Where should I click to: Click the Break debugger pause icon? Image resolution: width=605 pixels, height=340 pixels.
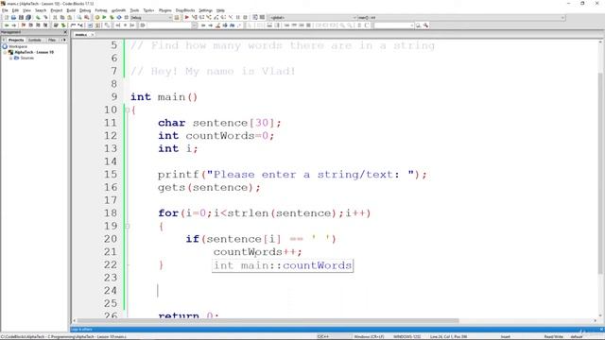click(x=237, y=17)
